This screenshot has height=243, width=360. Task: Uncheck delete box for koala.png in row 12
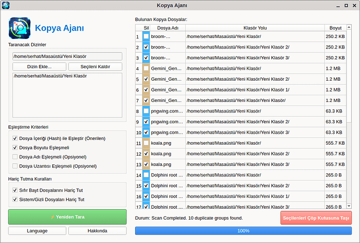point(146,154)
